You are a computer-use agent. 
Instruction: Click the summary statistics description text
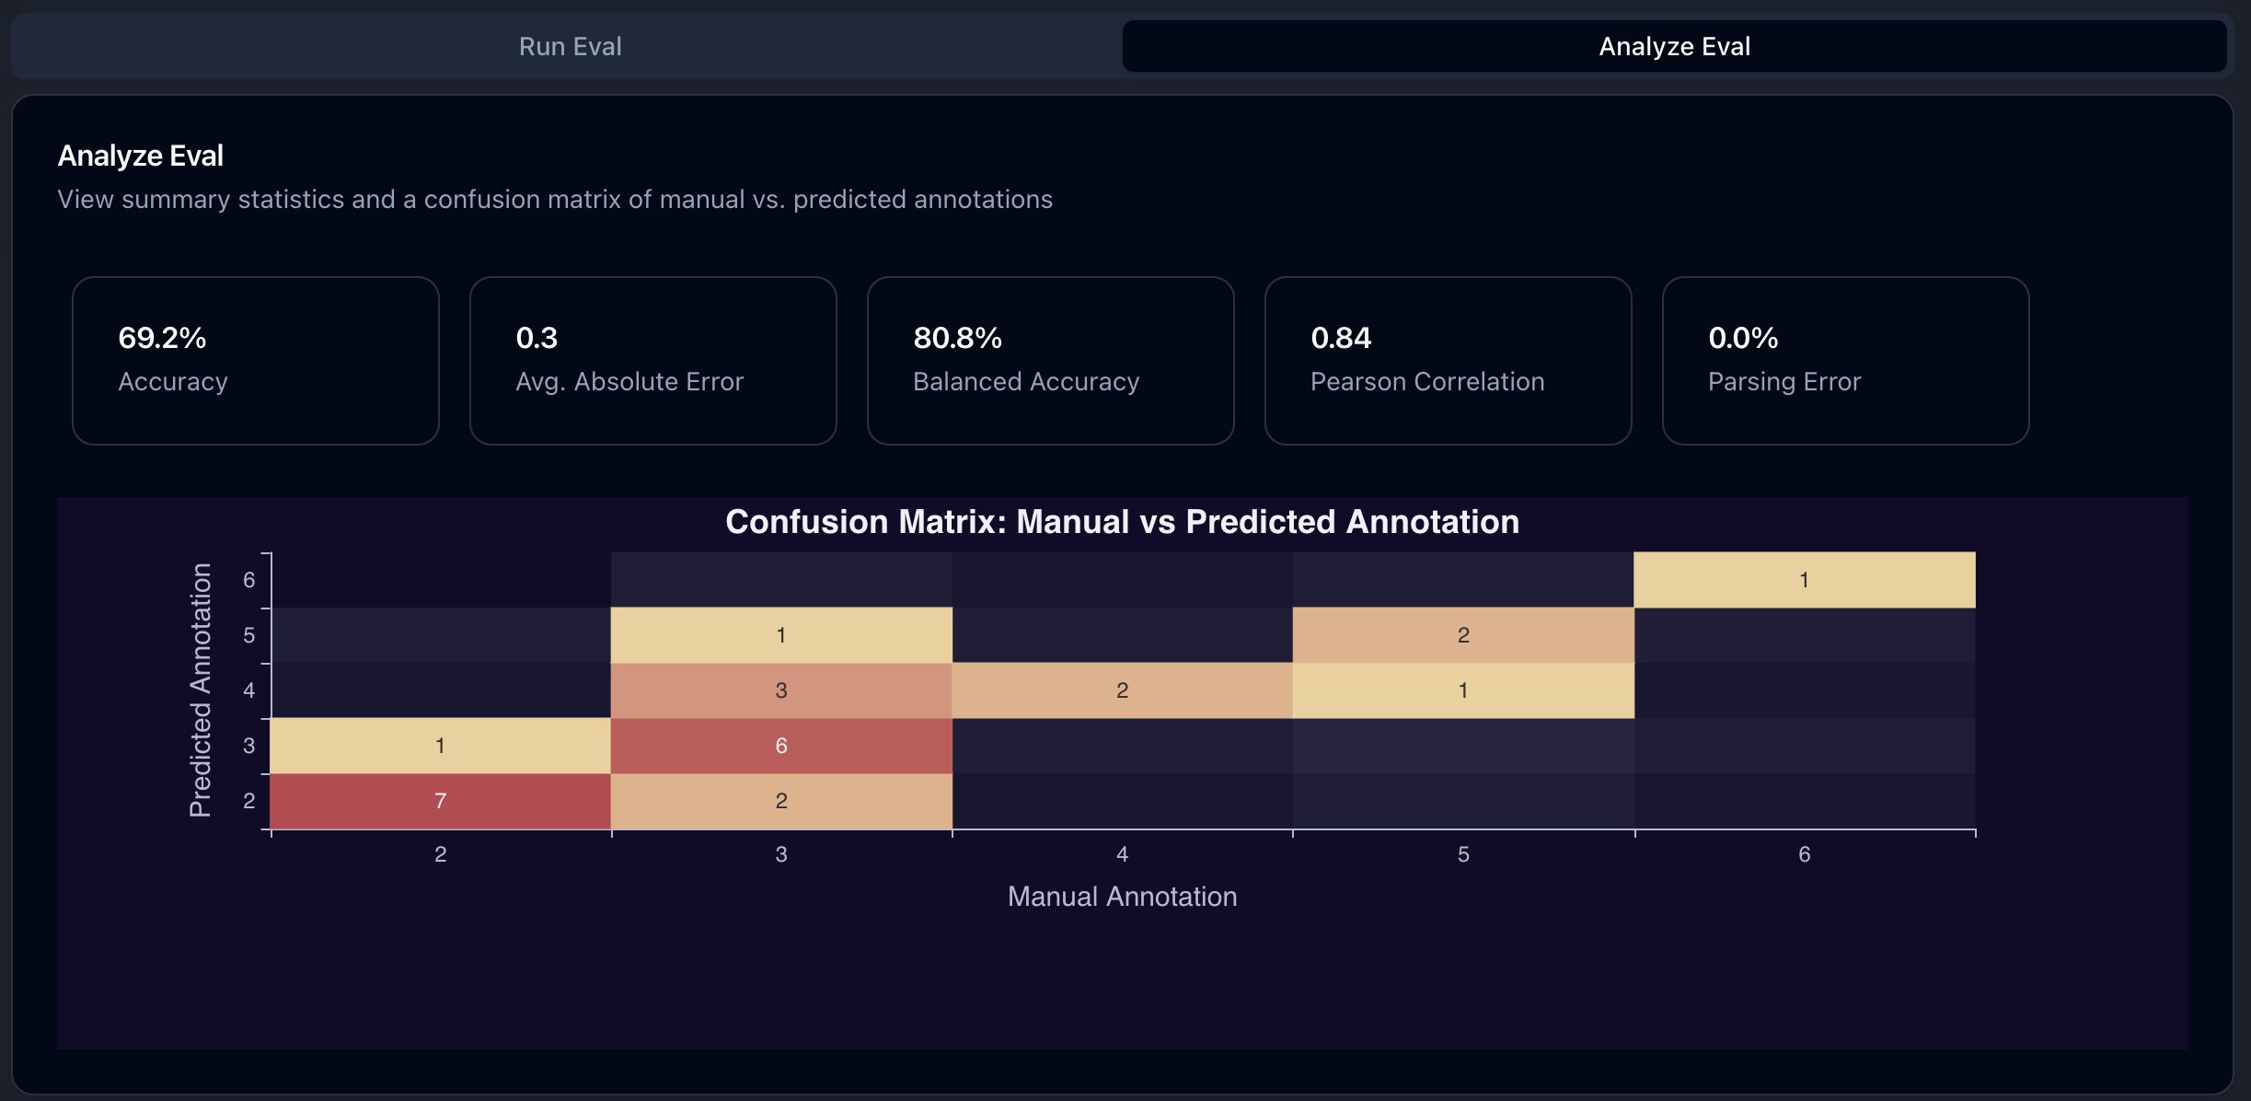(x=555, y=199)
